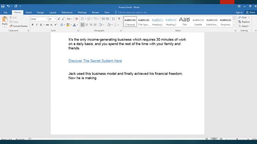The height and width of the screenshot is (144, 257).
Task: Collapse the ribbon
Action: tap(255, 31)
